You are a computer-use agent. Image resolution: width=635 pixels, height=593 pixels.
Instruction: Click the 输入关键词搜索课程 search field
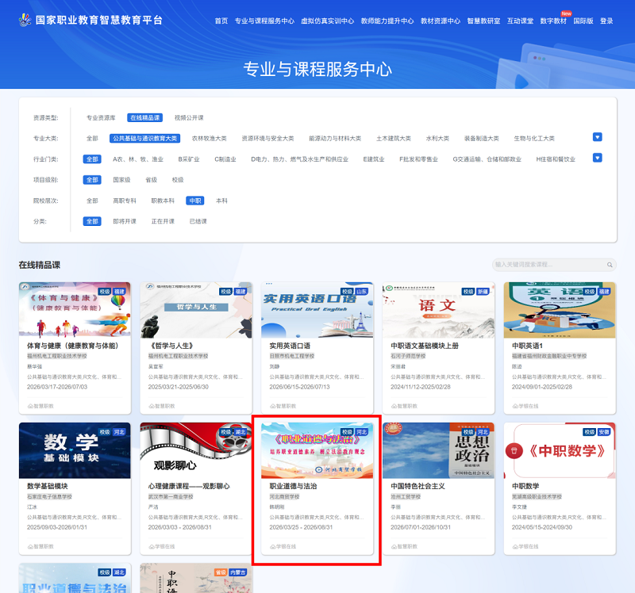click(554, 265)
